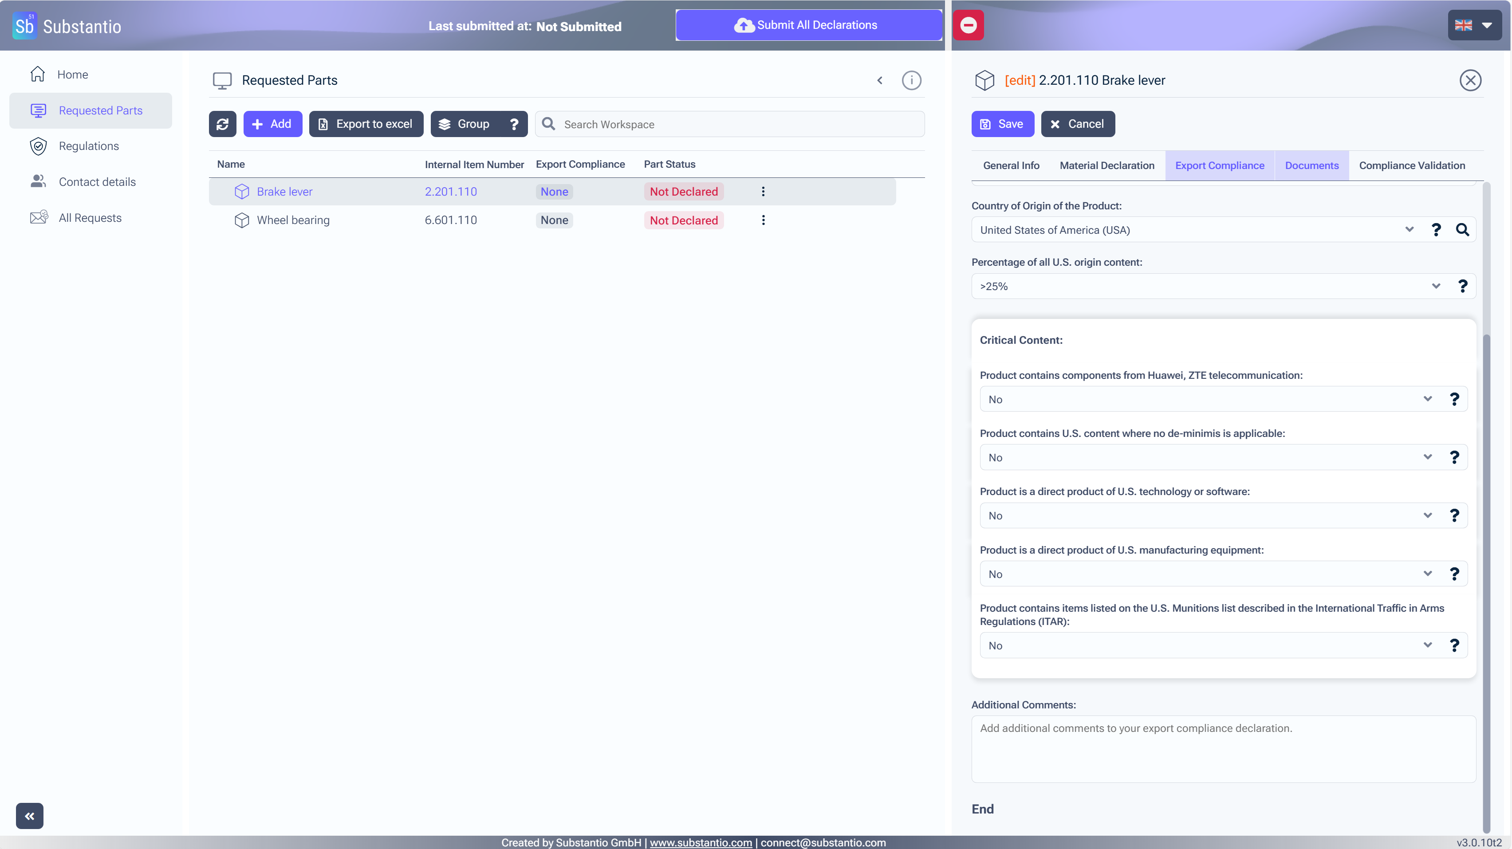Click the Additional Comments text area
Screen dimensions: 1512x849
[1223, 749]
